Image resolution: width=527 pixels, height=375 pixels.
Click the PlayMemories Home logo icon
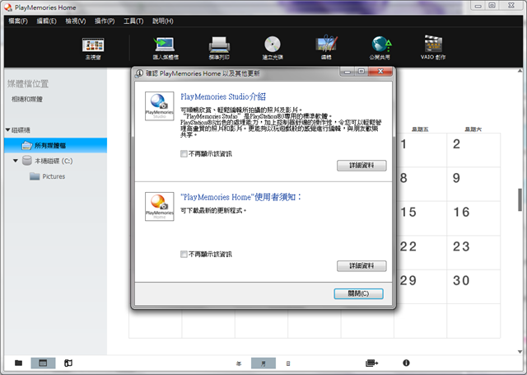[x=159, y=207]
